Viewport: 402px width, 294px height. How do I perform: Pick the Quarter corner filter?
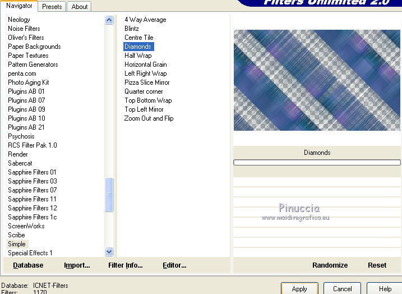coord(144,91)
